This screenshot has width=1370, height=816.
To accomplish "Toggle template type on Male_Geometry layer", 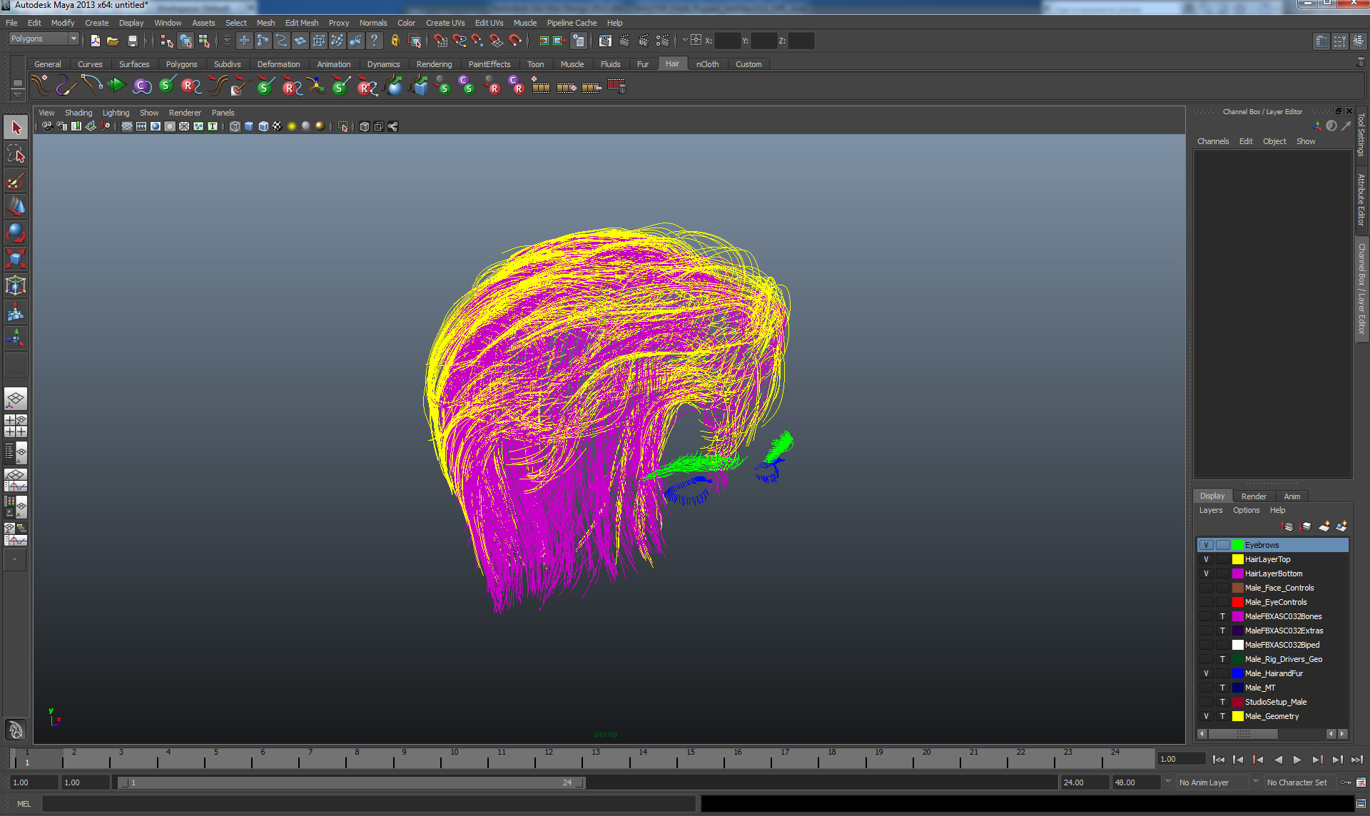I will 1222,716.
